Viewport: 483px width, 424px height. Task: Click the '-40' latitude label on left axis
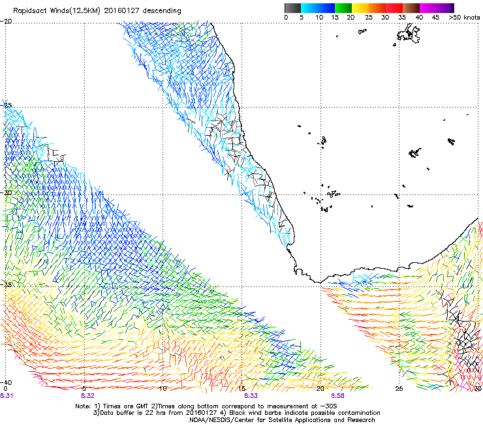point(6,382)
